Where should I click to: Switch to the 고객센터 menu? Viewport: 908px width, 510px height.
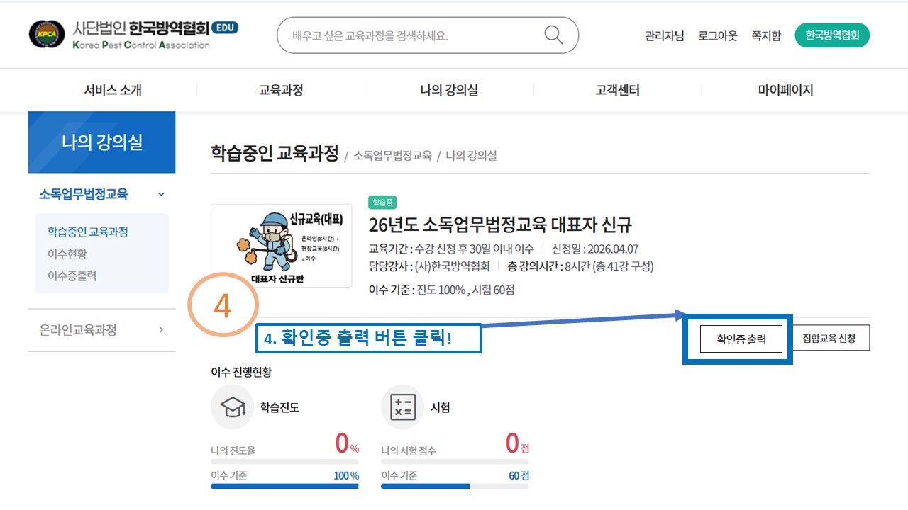[616, 90]
